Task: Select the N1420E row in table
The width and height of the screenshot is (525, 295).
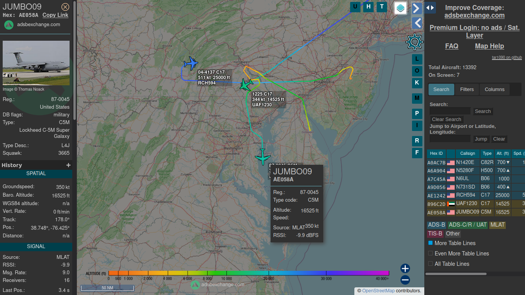Action: click(x=476, y=162)
